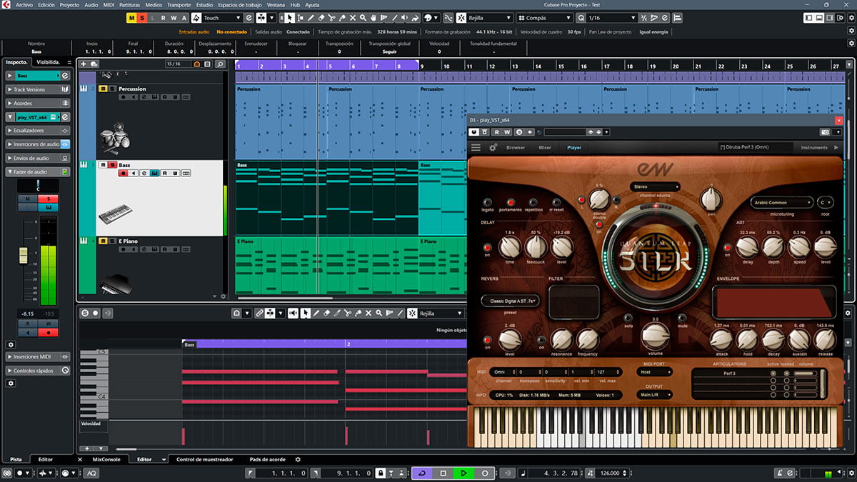
Task: Select the Glue tool in top toolbar
Action: (342, 17)
